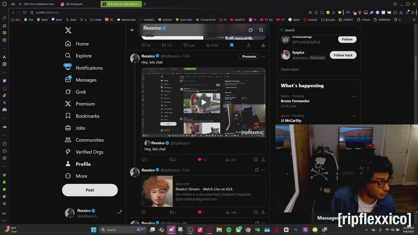The width and height of the screenshot is (418, 235).
Task: Repost the post with 755 reposts
Action: [167, 45]
